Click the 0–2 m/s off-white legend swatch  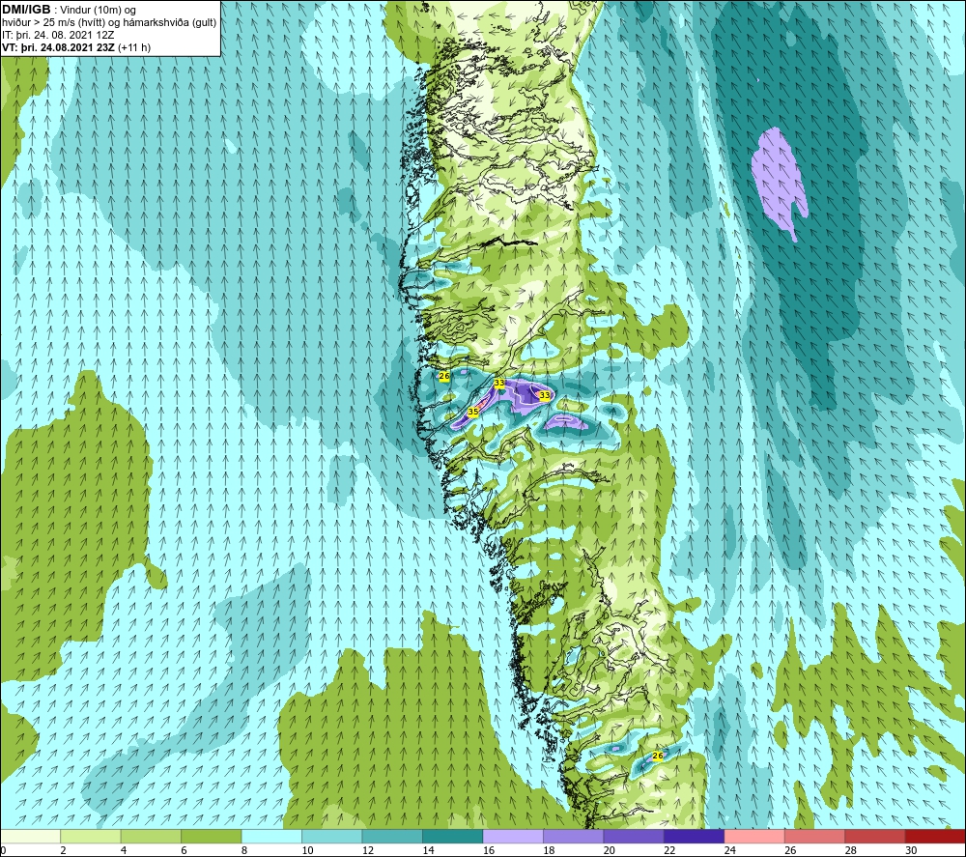(30, 836)
